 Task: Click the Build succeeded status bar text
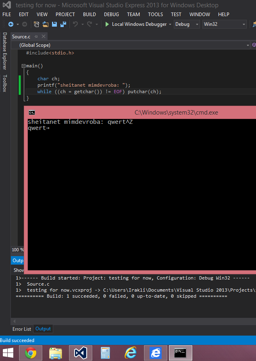point(17,340)
